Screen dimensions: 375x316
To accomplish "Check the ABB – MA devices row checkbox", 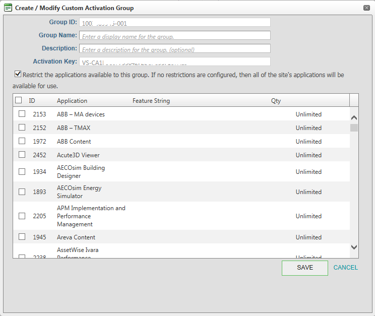I will [x=22, y=113].
